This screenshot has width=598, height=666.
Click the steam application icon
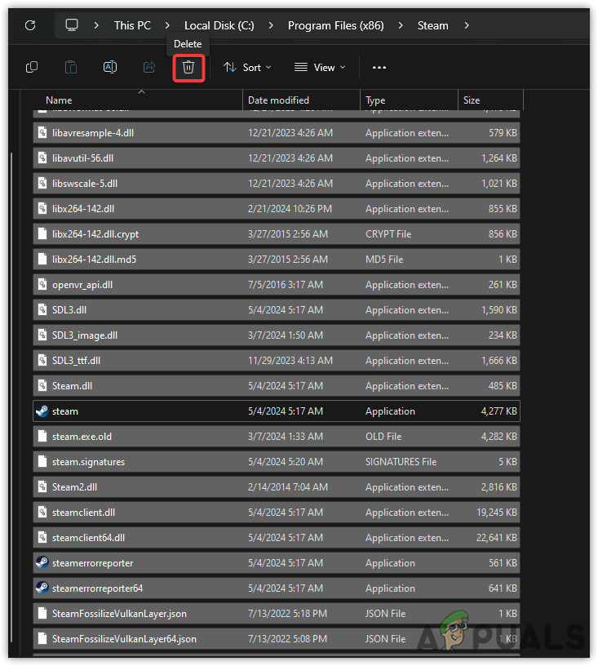coord(42,411)
